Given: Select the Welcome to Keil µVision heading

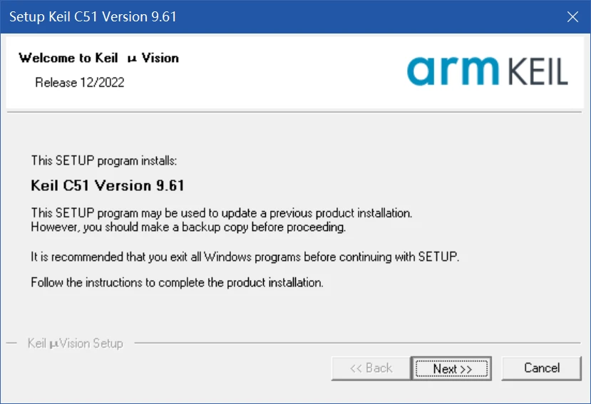Looking at the screenshot, I should pyautogui.click(x=98, y=58).
